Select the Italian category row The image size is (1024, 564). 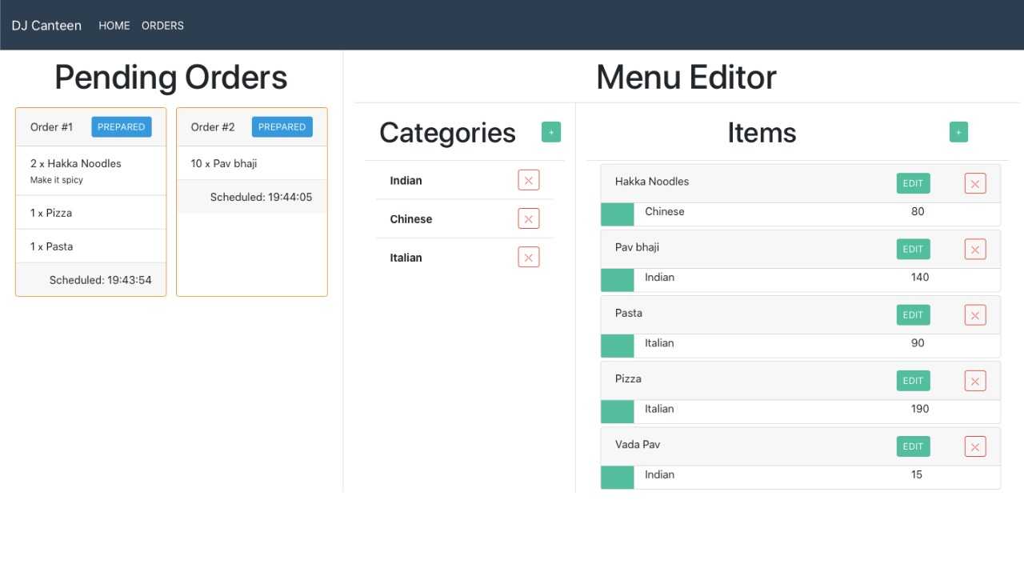point(465,257)
